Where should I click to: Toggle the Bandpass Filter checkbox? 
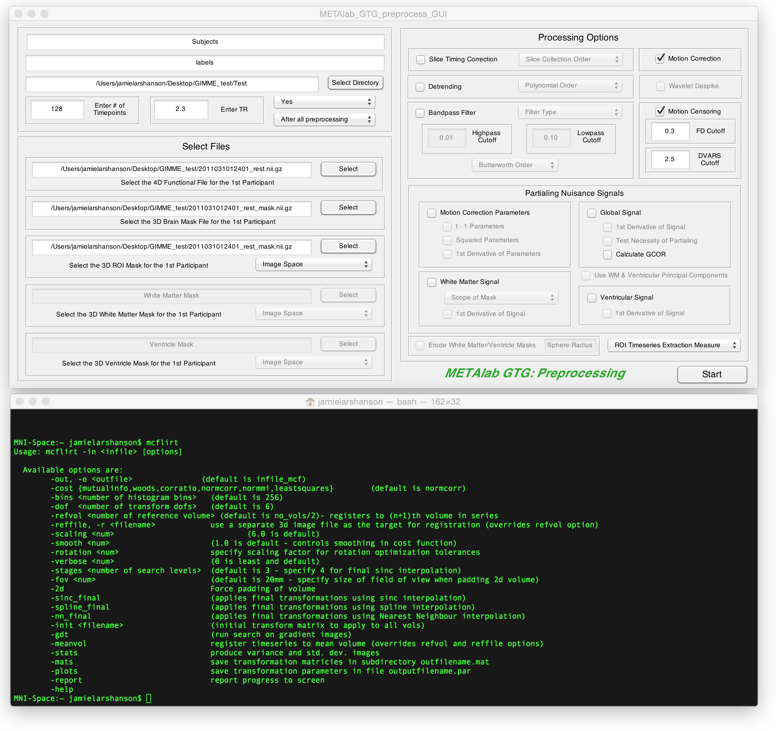(420, 113)
